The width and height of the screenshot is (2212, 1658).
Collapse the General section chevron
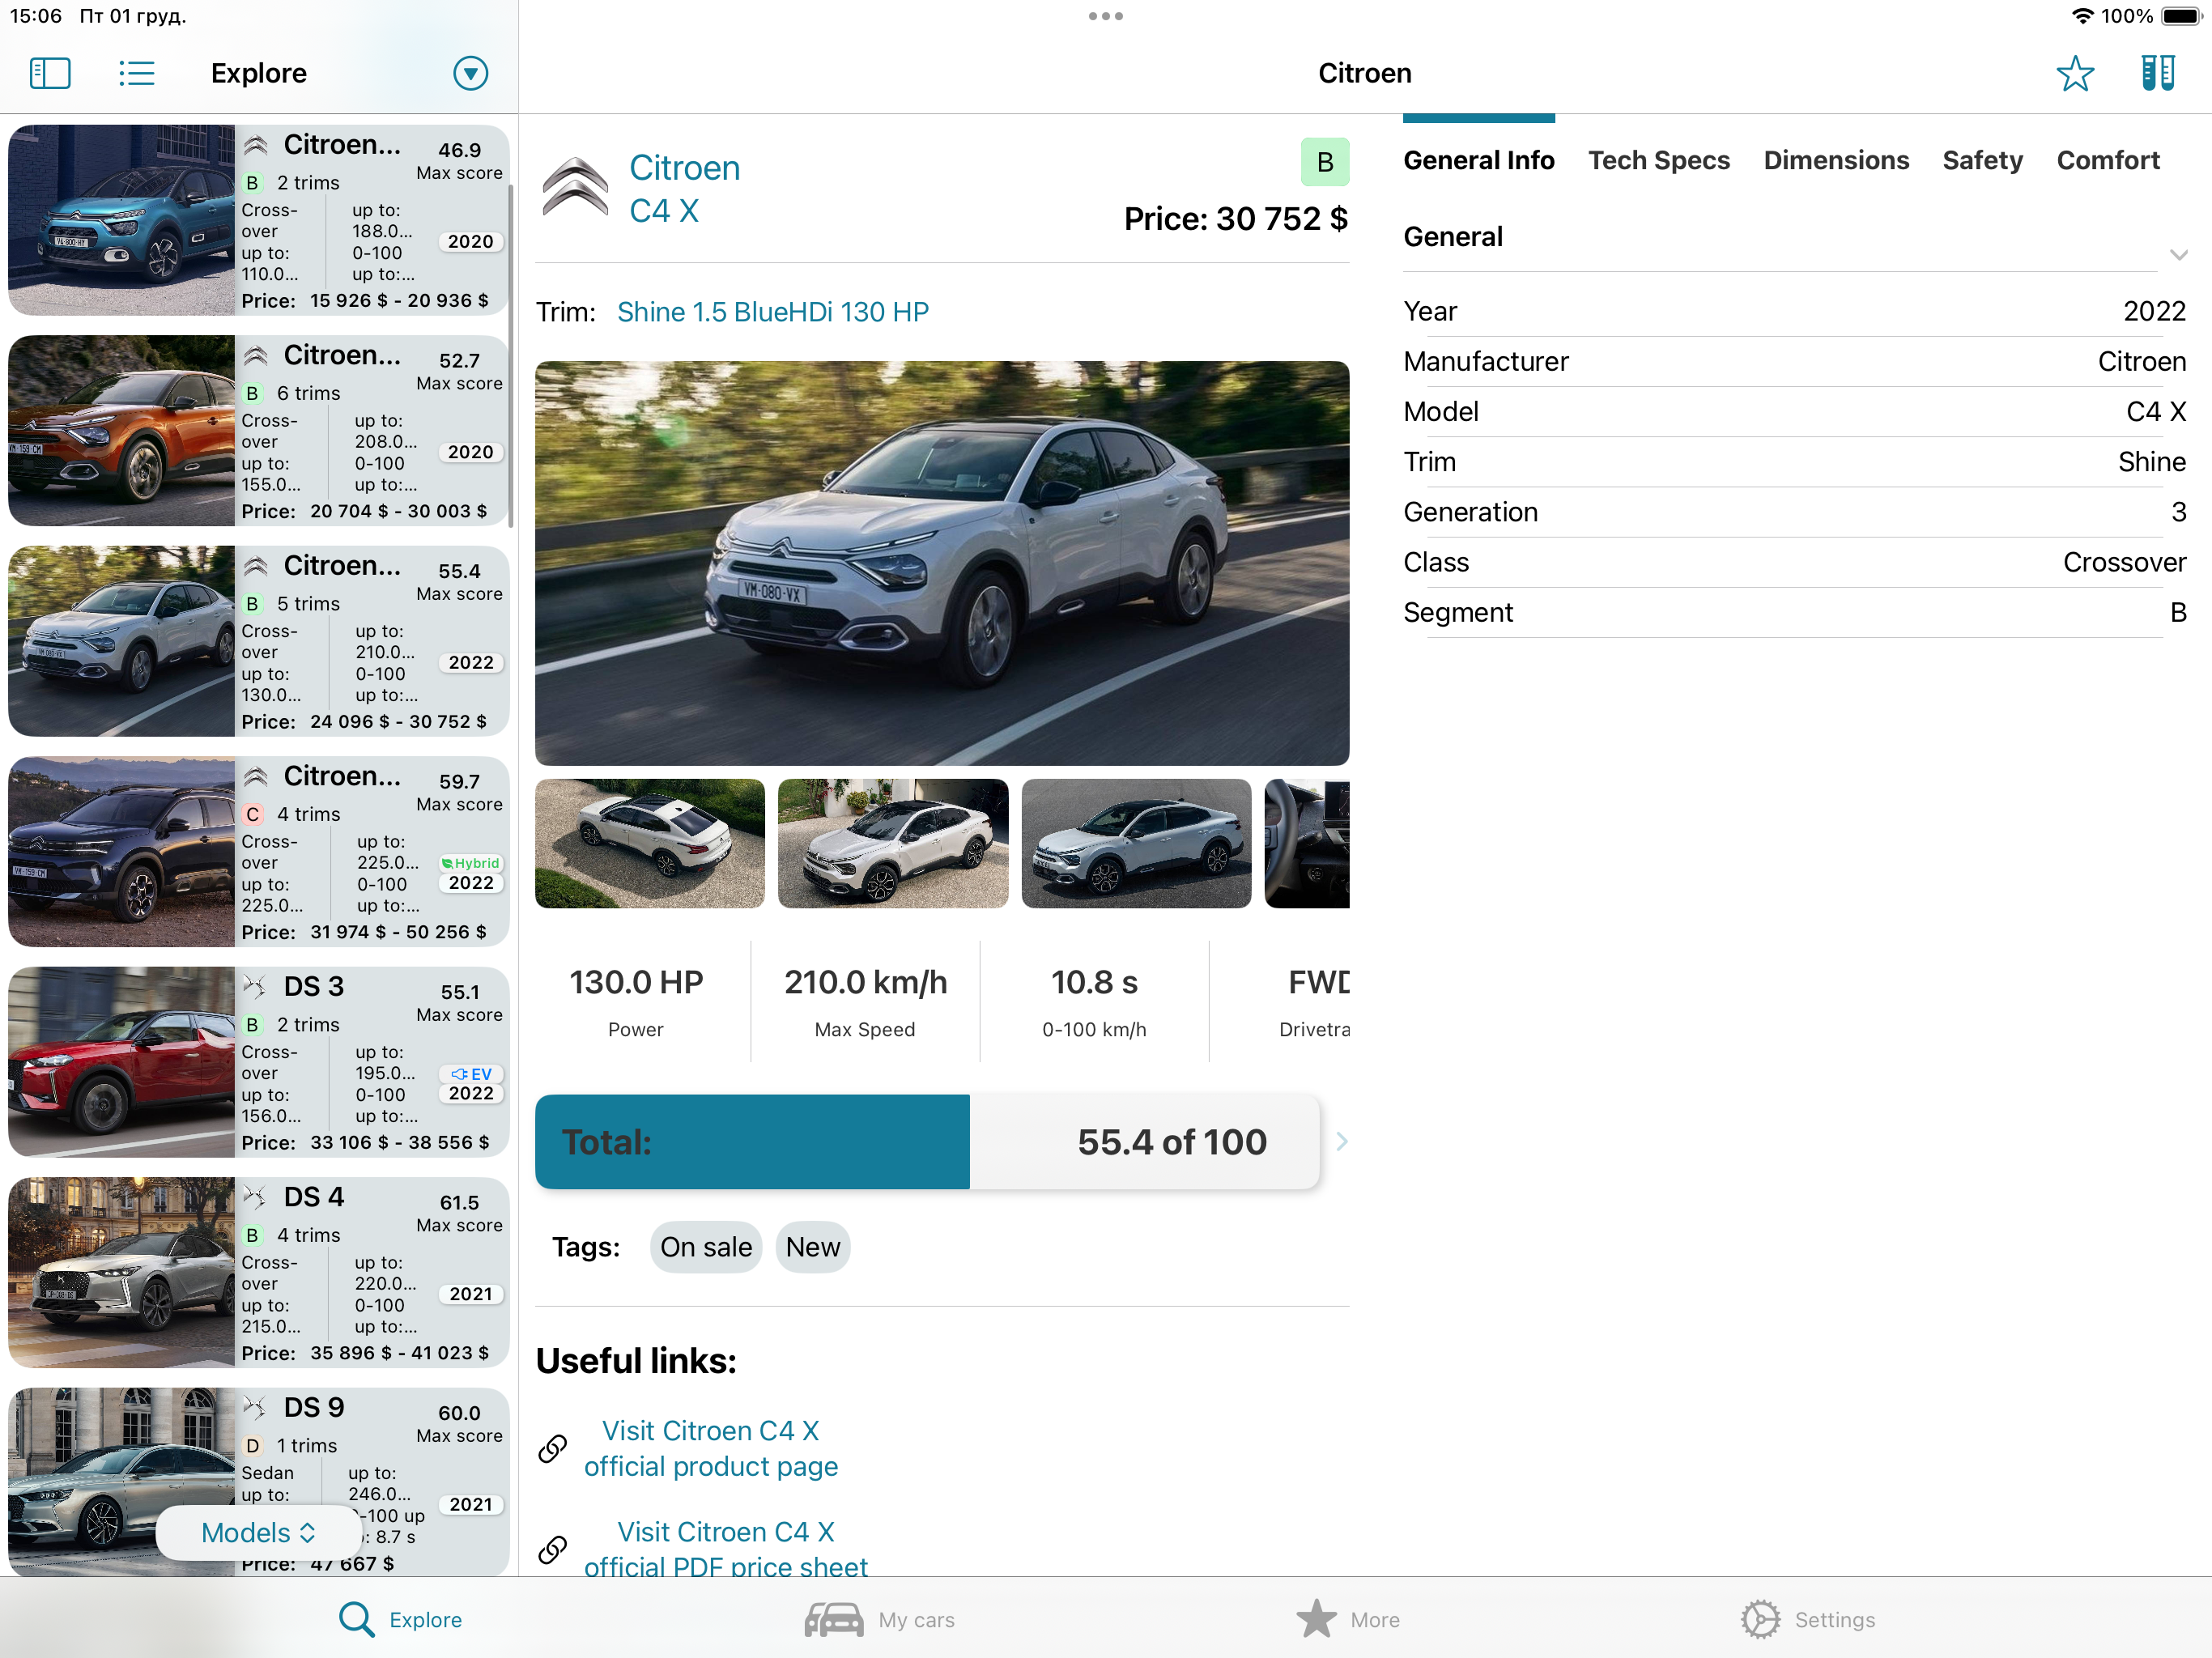pyautogui.click(x=2178, y=254)
